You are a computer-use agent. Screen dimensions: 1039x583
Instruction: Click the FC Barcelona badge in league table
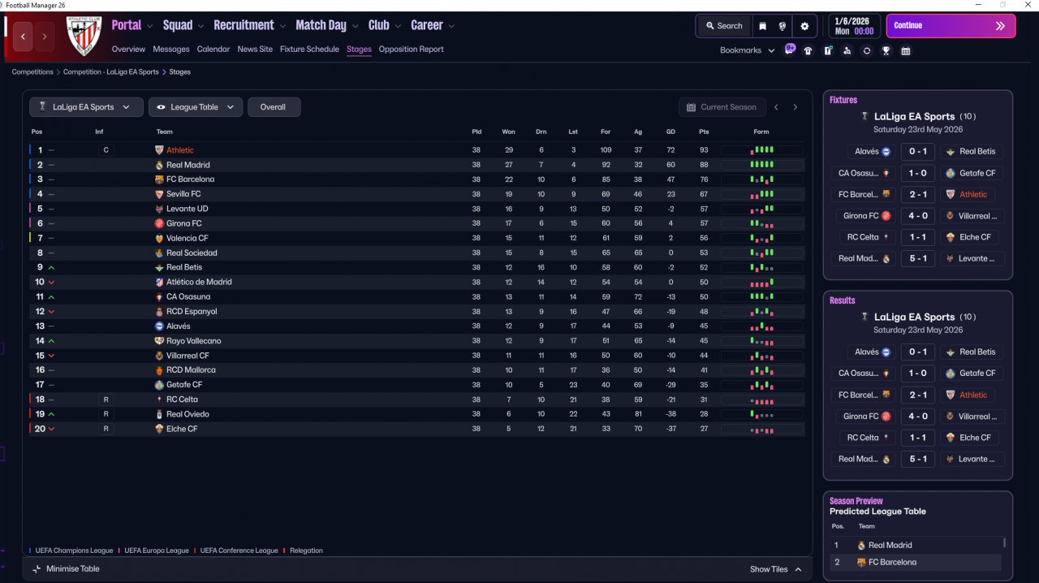(x=159, y=179)
